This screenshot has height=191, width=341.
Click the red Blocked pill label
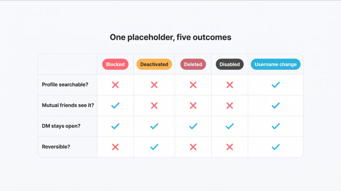pyautogui.click(x=115, y=64)
